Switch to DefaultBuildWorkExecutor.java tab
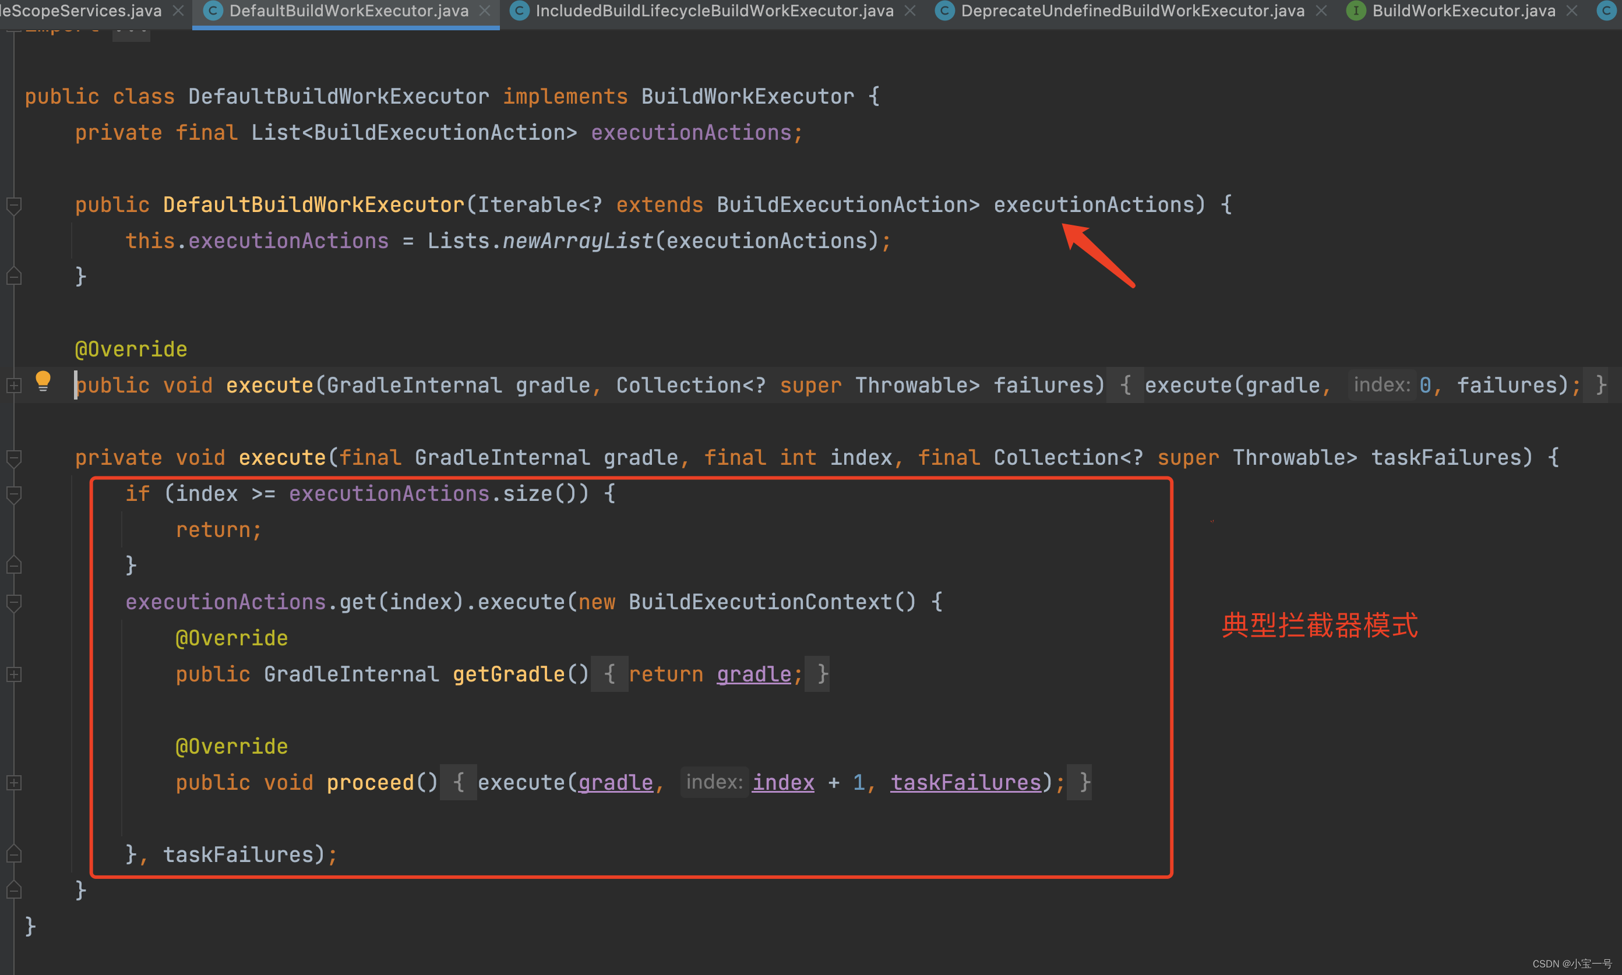Image resolution: width=1622 pixels, height=975 pixels. click(348, 10)
